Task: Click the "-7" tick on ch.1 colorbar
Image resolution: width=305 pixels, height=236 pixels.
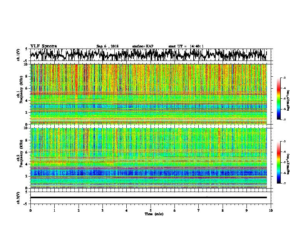Action: click(x=284, y=120)
